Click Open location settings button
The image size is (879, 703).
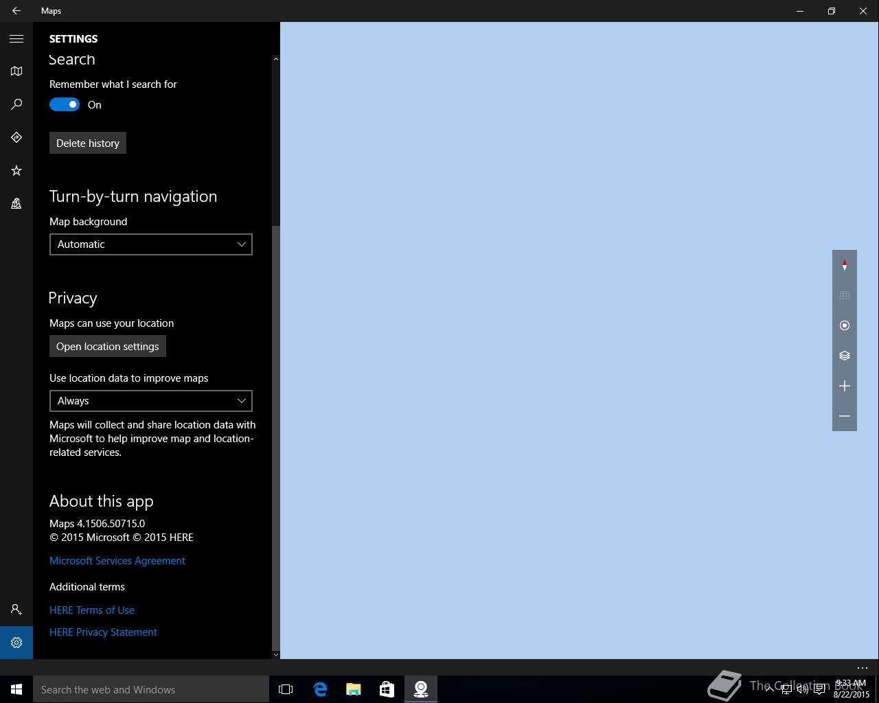point(108,346)
